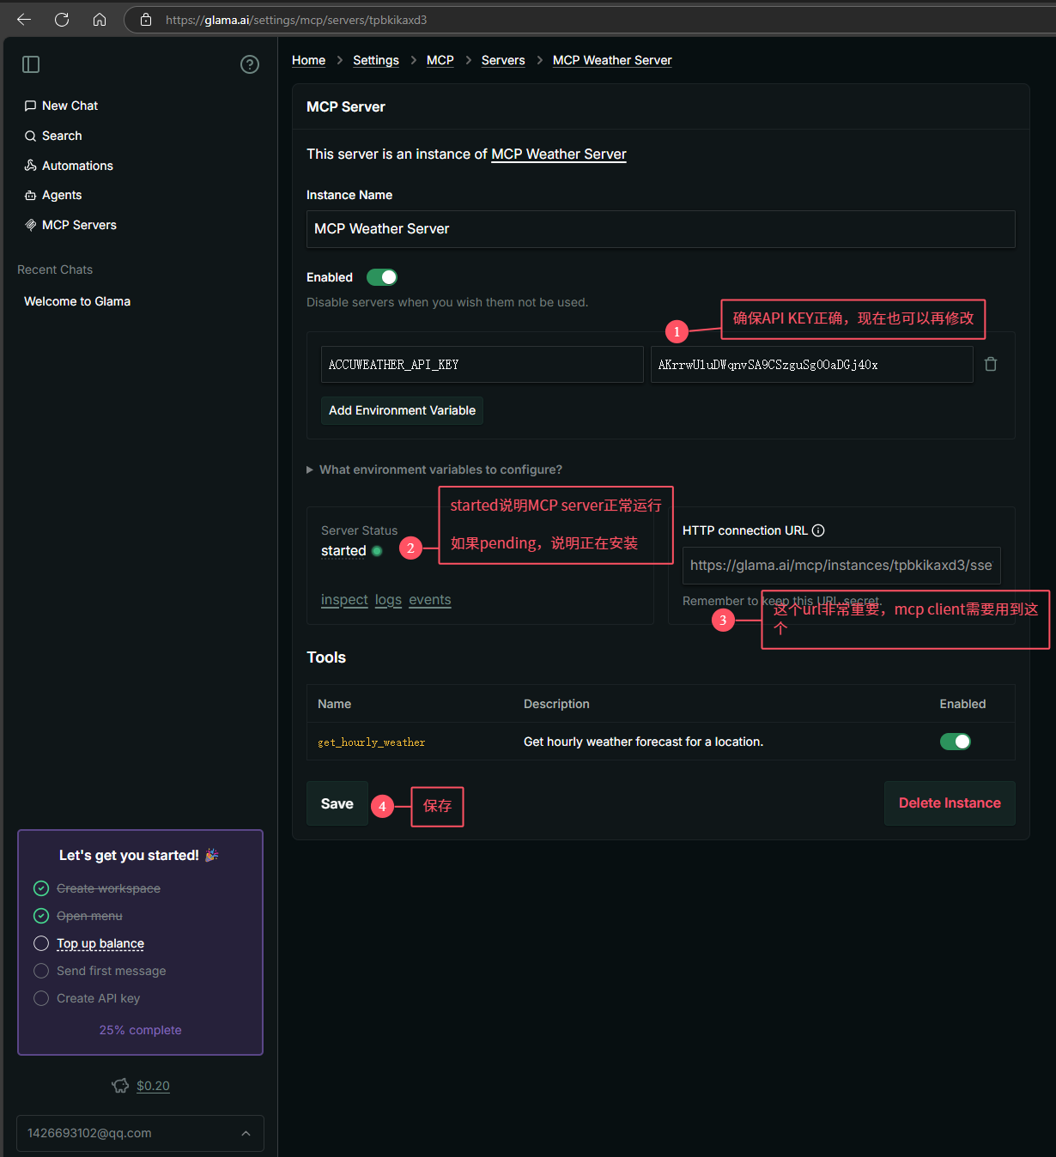Collapse the sidebar panel icon
The image size is (1056, 1157).
click(x=31, y=64)
